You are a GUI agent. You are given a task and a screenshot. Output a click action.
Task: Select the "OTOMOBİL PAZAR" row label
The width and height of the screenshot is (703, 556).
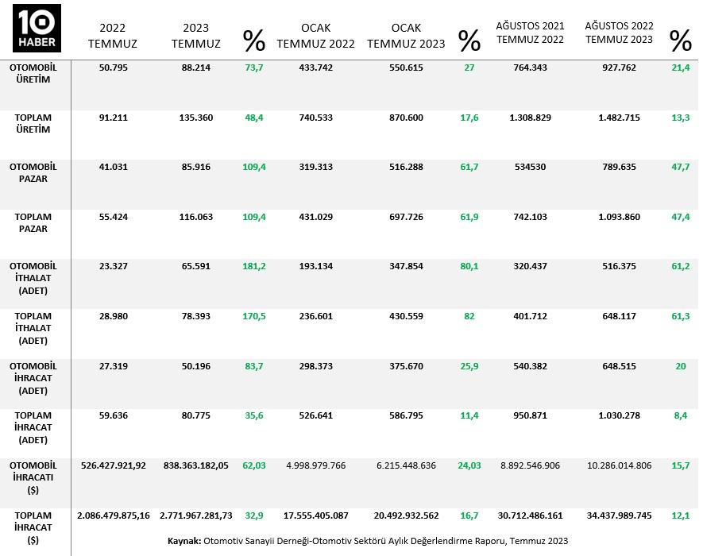(x=33, y=173)
